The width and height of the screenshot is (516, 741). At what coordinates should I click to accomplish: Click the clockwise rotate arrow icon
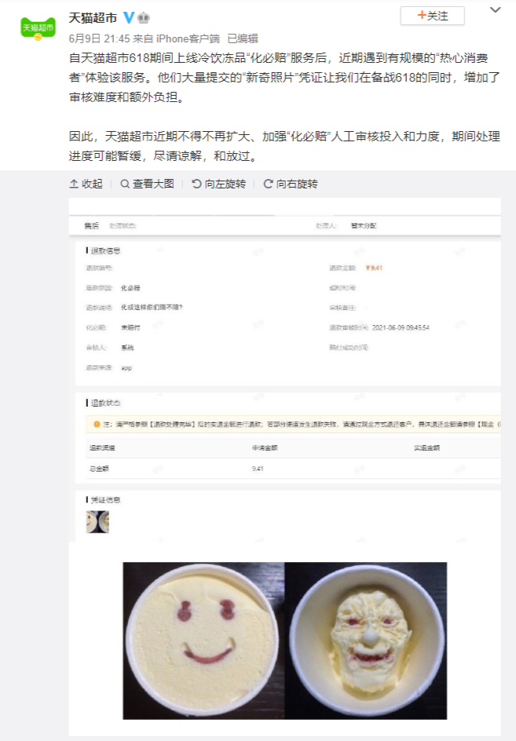(268, 184)
